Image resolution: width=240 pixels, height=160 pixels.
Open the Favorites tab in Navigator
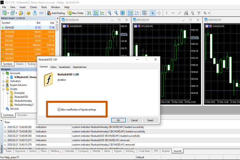(22, 115)
